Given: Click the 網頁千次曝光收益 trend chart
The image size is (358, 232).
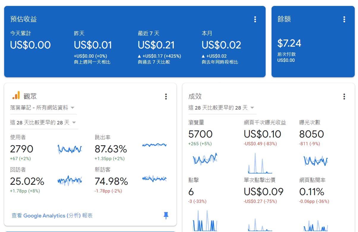Looking at the screenshot, I should tap(260, 163).
